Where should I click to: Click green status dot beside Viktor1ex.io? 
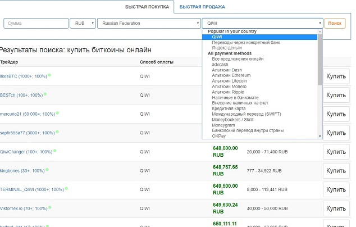50,208
